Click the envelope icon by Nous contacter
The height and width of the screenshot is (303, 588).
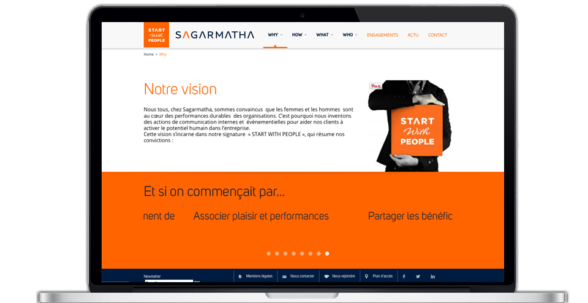point(284,277)
